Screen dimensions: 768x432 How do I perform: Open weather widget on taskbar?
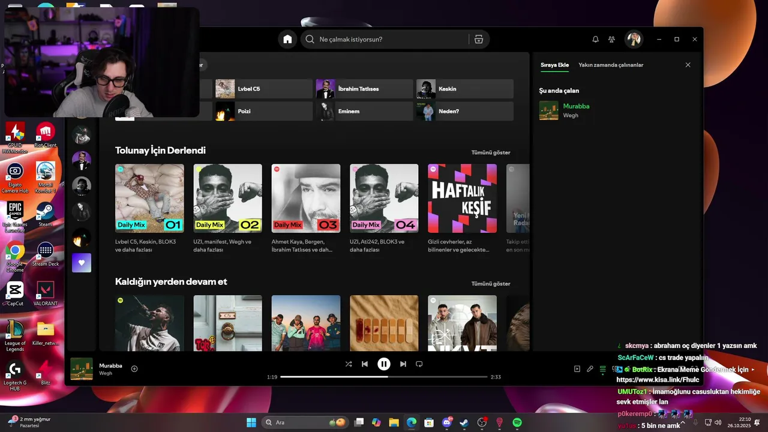30,422
